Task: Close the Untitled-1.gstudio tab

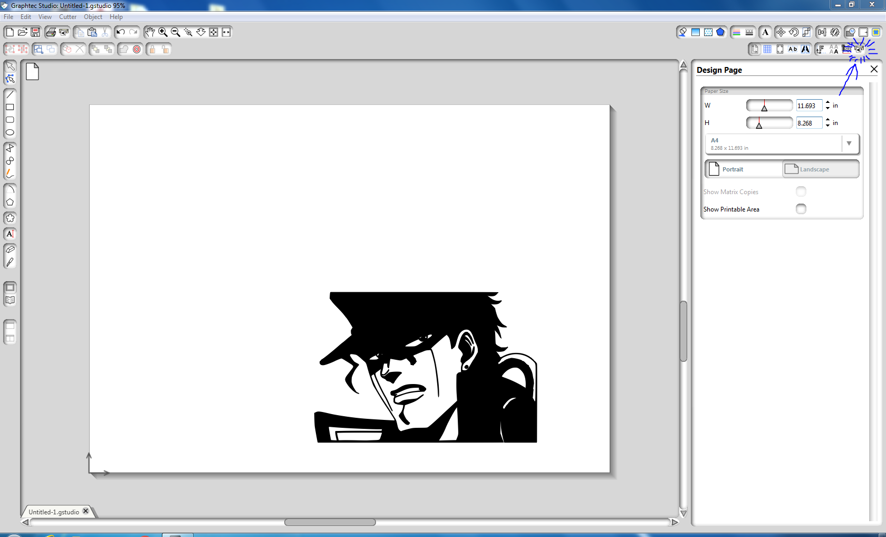Action: 86,511
